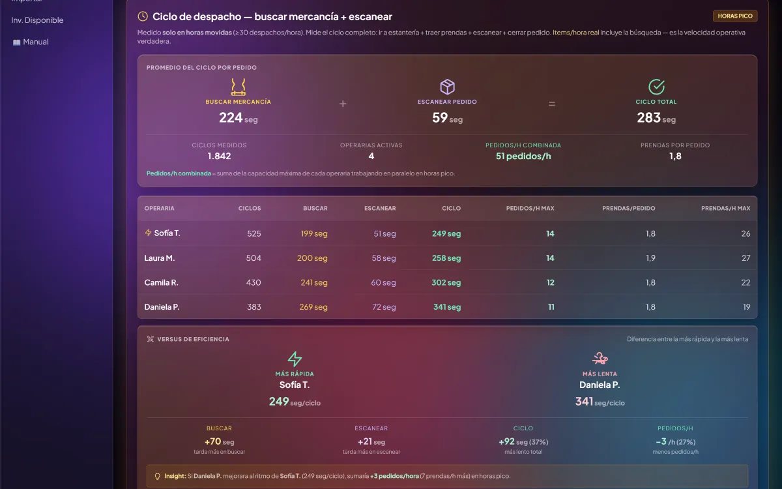
Task: Select the Camila R. row name
Action: tap(162, 283)
